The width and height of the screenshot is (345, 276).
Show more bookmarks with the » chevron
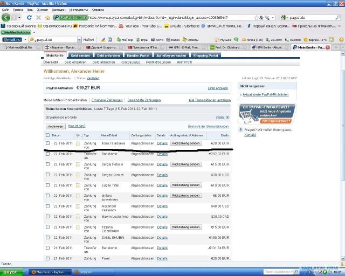pos(340,26)
